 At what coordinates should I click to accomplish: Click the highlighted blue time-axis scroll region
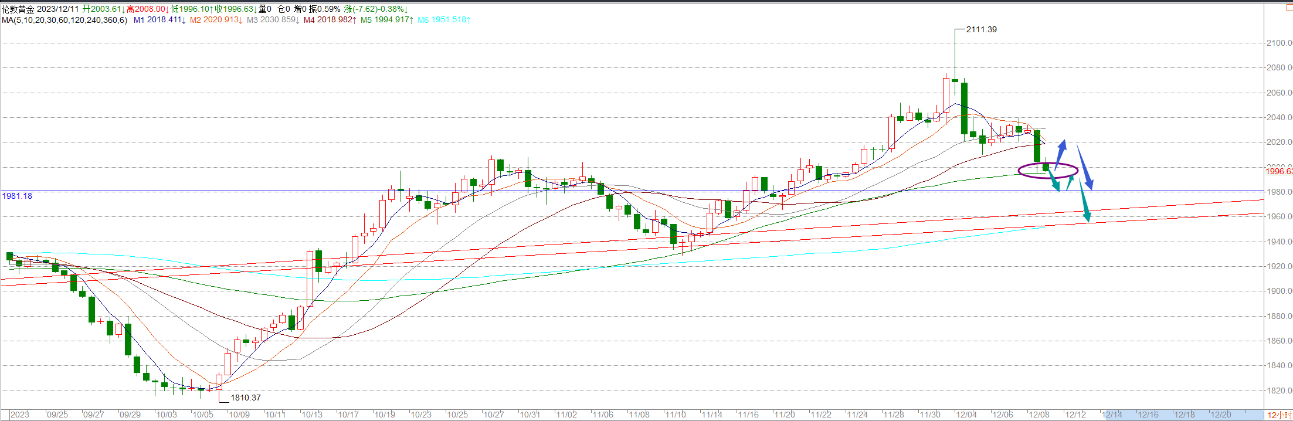coord(1182,415)
